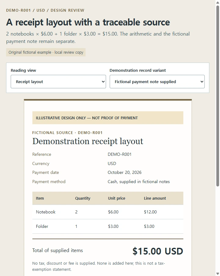Screen dimensions: 220x276
Task: Click the heading 'A receipt layout with a traceable source'
Action: 88,22
